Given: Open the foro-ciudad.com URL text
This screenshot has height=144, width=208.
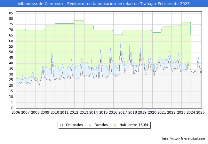Looking at the screenshot, I should (184, 139).
